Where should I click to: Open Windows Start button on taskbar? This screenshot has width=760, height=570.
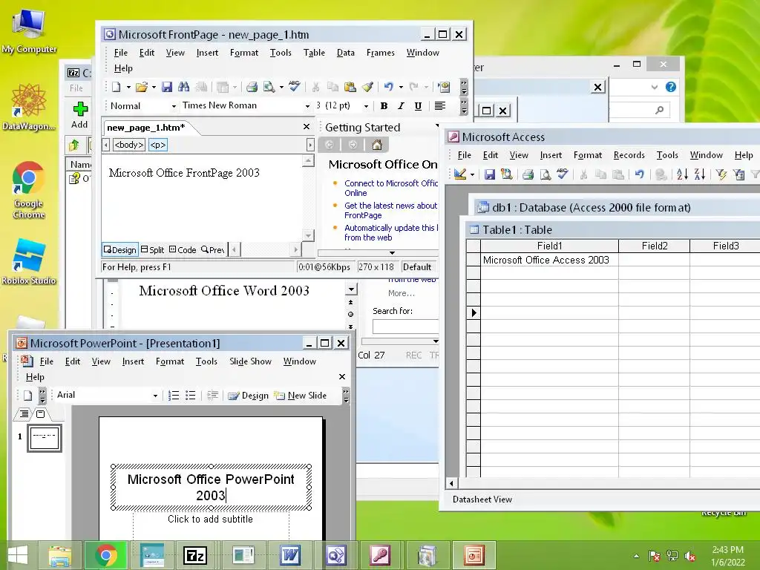pyautogui.click(x=18, y=555)
